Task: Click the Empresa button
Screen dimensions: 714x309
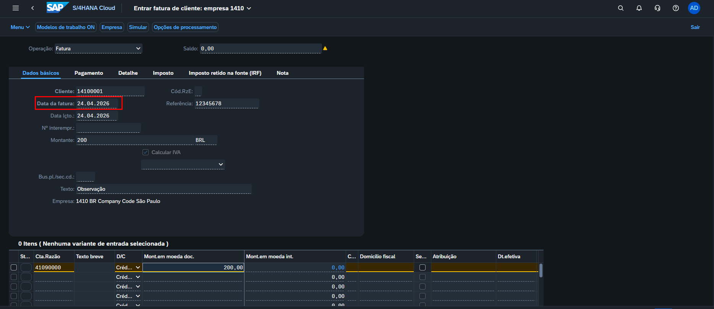Action: [x=112, y=27]
